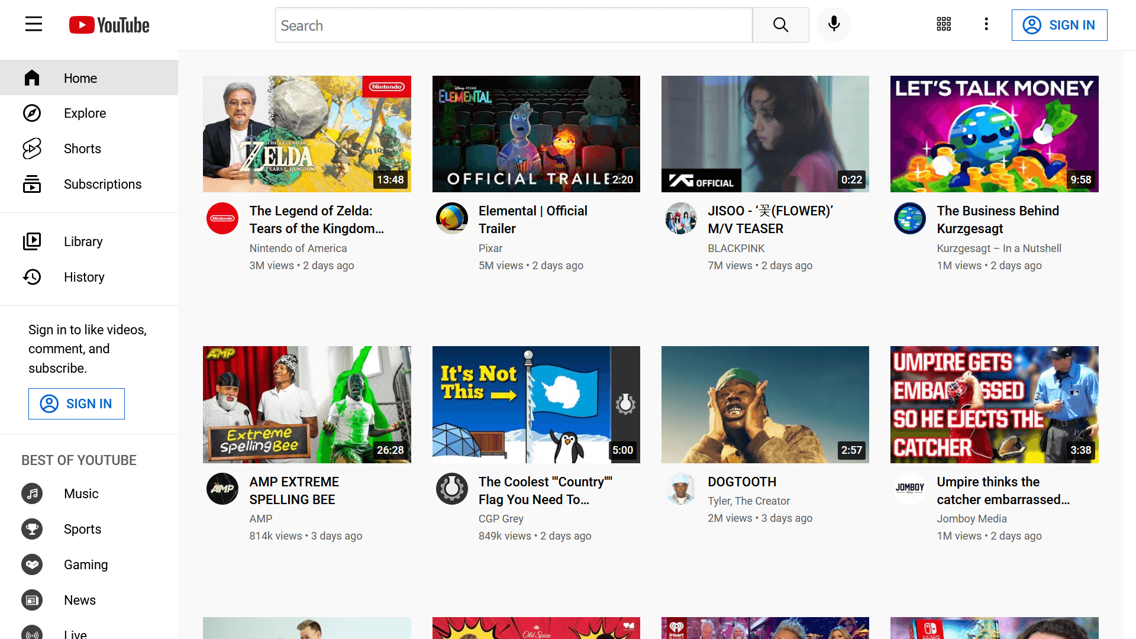Click SIGN IN button in sidebar

click(76, 404)
